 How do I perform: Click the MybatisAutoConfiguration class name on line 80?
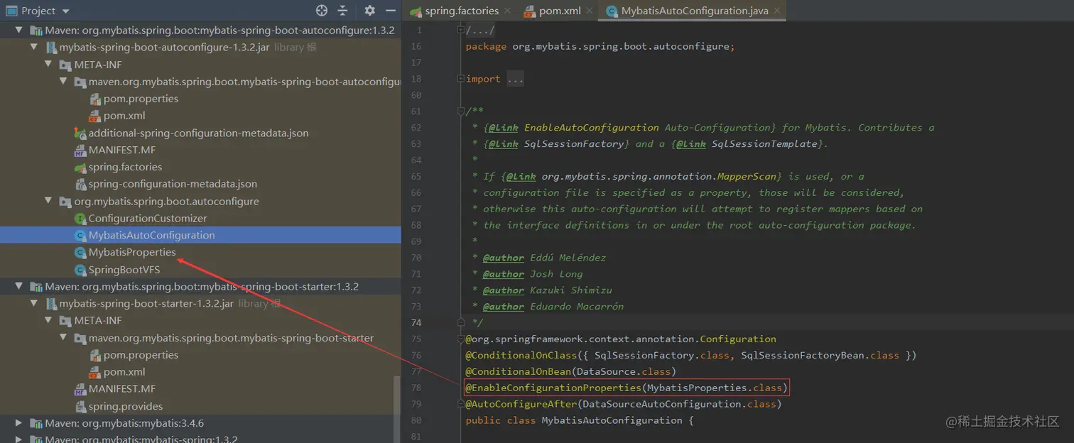click(x=612, y=420)
